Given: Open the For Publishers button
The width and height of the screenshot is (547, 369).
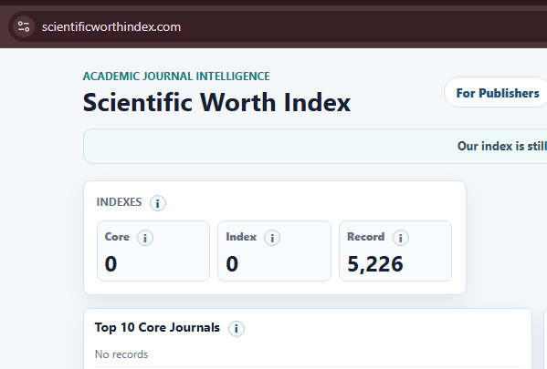Looking at the screenshot, I should [x=497, y=93].
